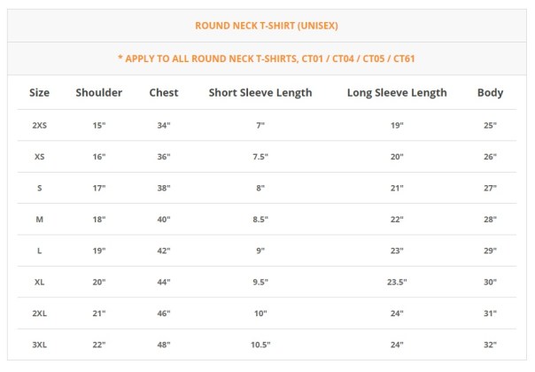Select the XL size row label
This screenshot has width=535, height=372.
coord(39,282)
